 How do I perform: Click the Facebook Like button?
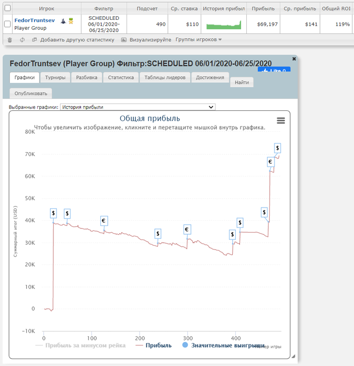click(x=274, y=70)
